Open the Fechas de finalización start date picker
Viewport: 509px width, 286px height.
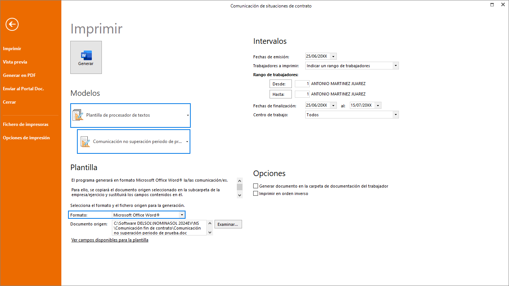334,105
